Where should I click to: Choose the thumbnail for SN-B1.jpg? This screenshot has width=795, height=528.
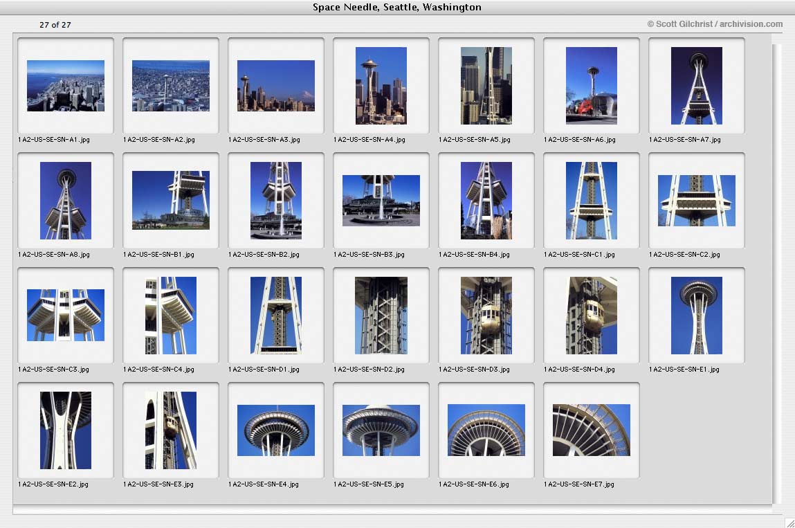[x=171, y=201]
